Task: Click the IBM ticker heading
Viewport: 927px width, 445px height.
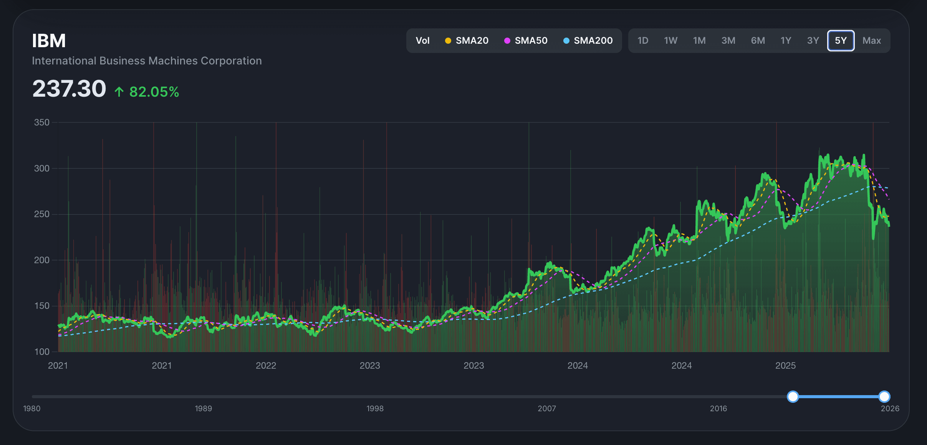Action: click(x=48, y=40)
